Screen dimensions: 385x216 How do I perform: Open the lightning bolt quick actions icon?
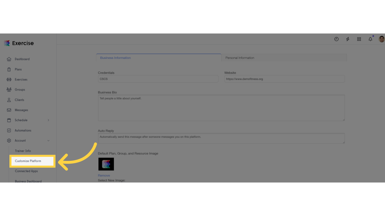348,39
